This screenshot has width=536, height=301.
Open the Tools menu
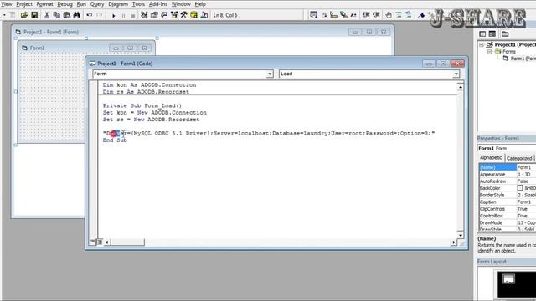coord(138,4)
